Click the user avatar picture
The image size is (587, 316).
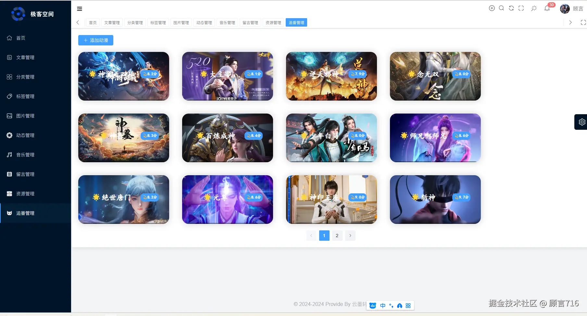pos(565,9)
